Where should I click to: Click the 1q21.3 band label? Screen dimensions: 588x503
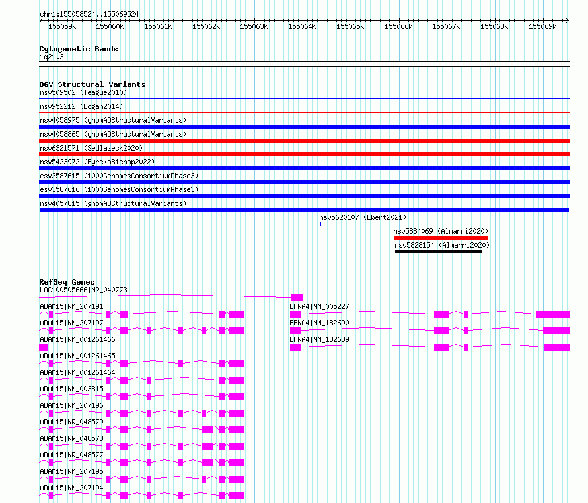click(x=52, y=57)
